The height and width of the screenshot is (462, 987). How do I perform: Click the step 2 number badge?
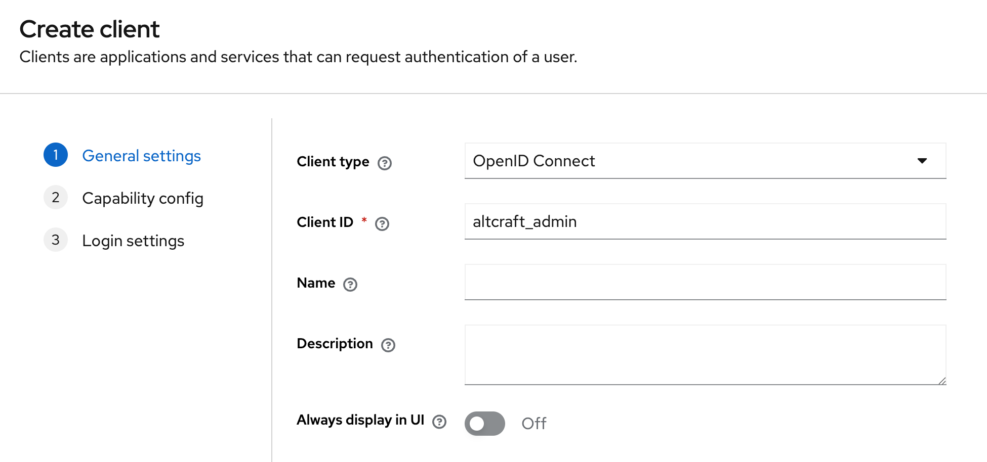click(x=56, y=198)
